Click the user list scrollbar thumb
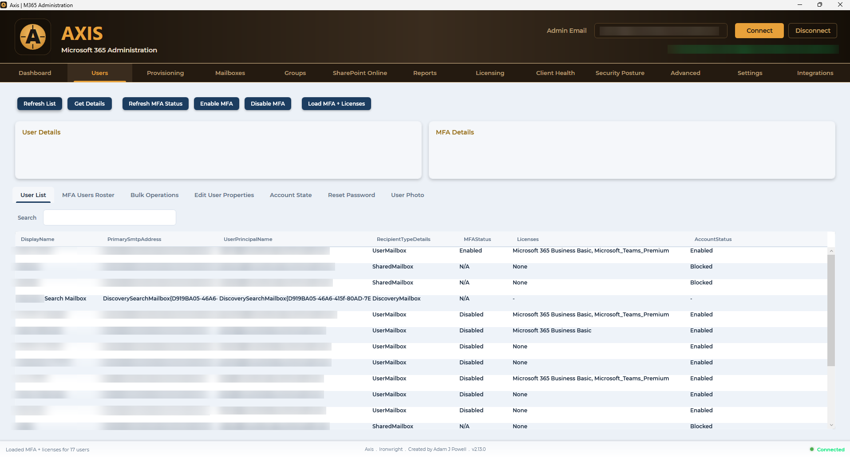The image size is (850, 458). pyautogui.click(x=831, y=310)
